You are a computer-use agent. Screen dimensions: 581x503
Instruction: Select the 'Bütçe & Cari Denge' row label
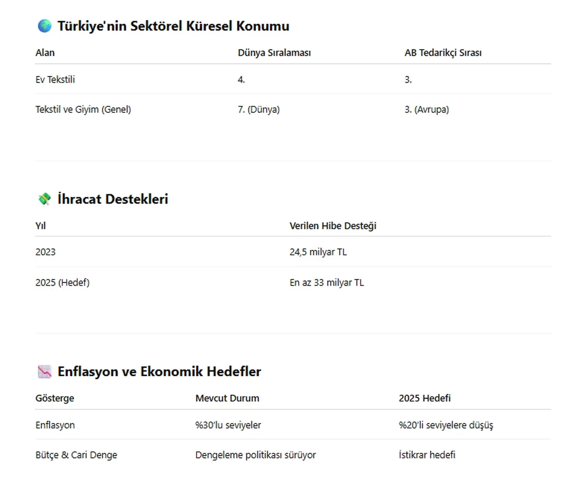[x=76, y=455]
